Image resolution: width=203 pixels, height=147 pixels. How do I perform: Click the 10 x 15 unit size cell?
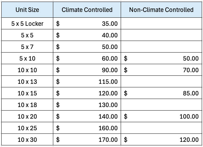(27, 93)
